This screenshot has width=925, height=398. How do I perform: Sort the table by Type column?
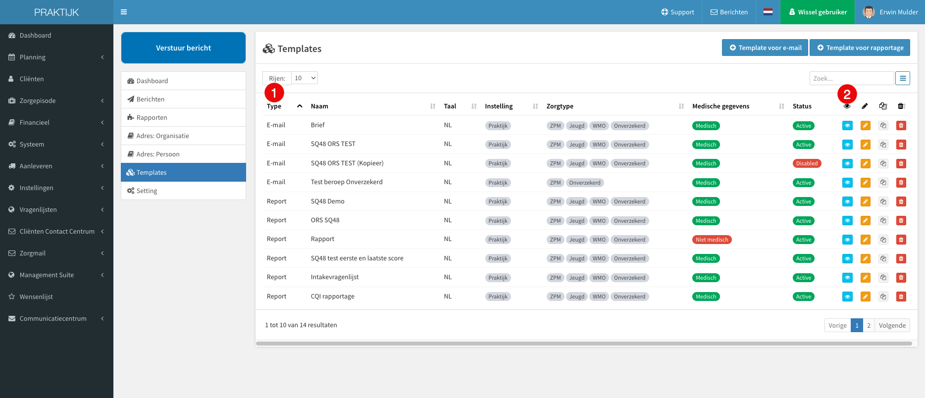coord(285,106)
